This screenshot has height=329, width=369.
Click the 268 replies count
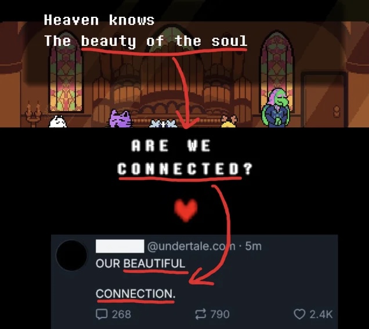(121, 314)
